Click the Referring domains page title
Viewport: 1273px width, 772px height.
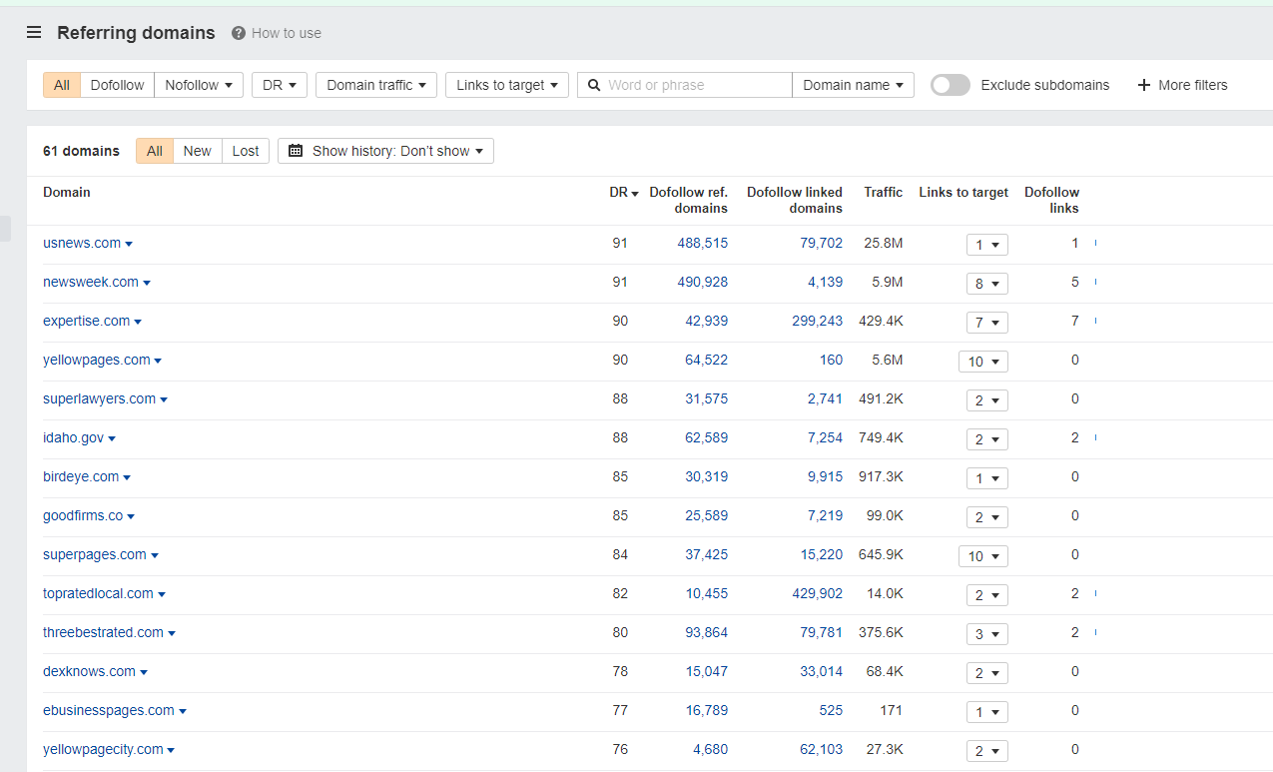[136, 33]
